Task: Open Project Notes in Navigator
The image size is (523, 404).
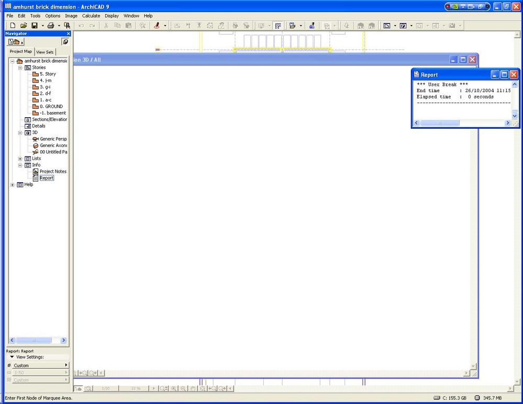Action: 53,172
